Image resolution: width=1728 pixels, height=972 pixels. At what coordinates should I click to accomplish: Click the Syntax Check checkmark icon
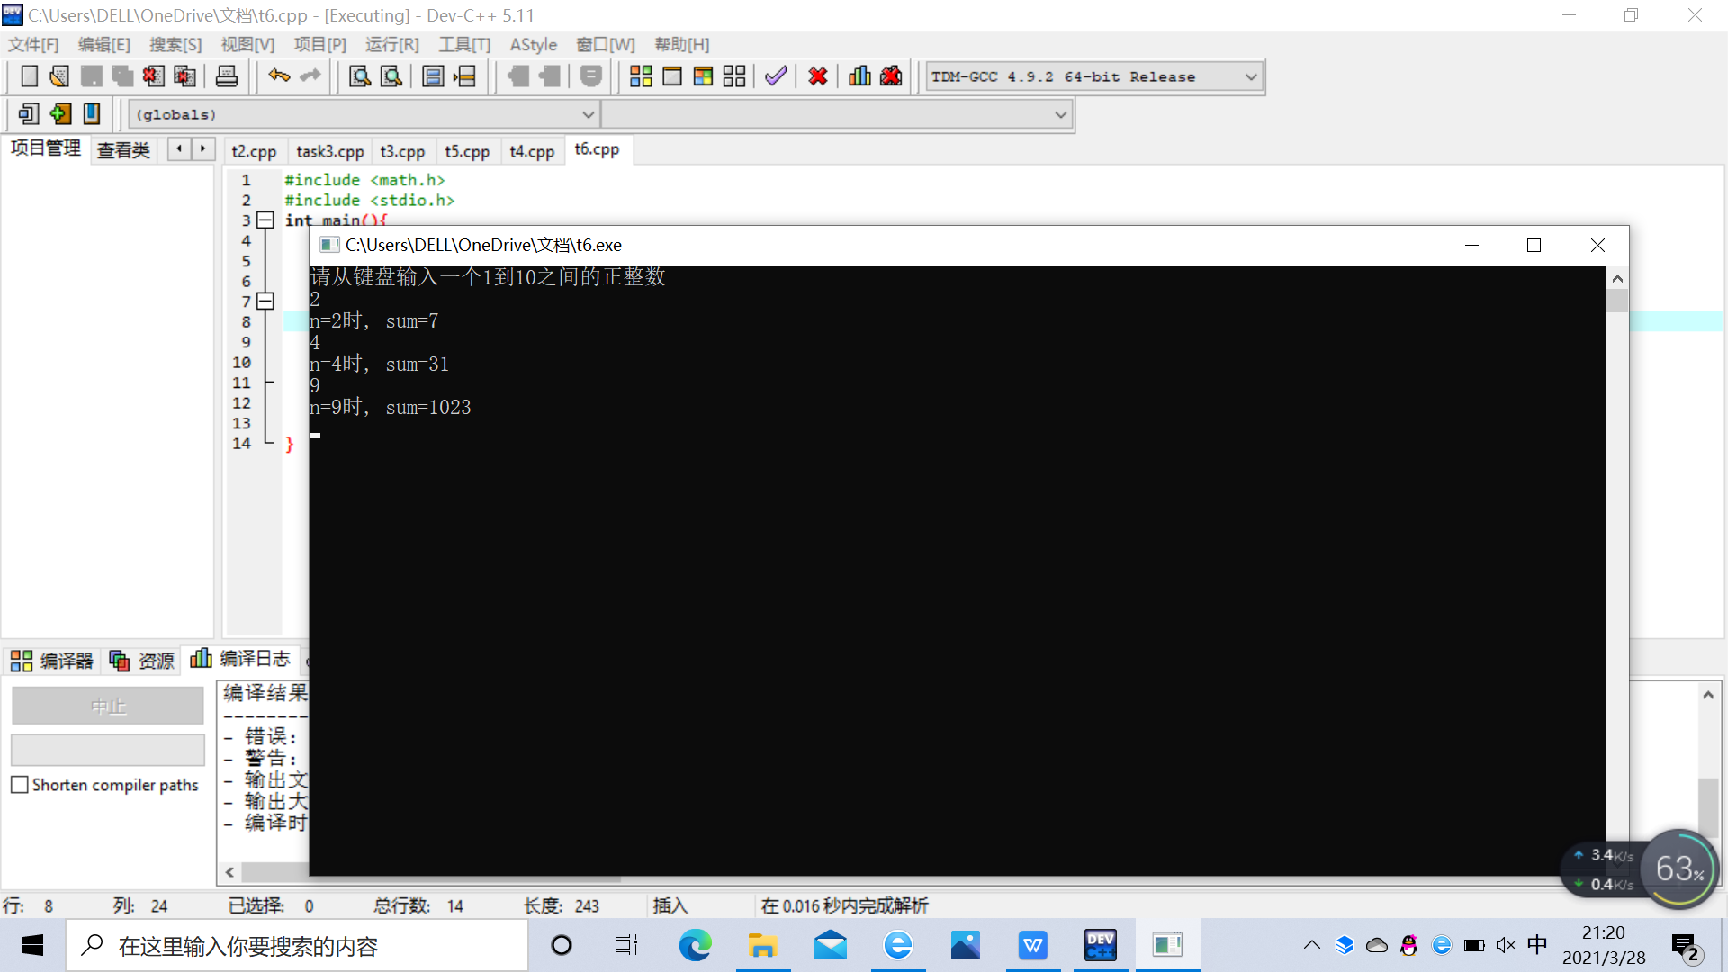[x=776, y=76]
